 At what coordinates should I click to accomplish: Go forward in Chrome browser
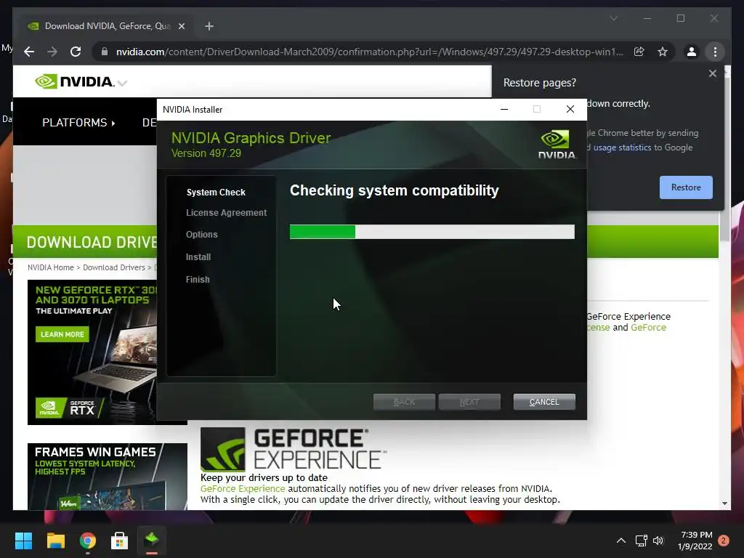click(x=52, y=52)
